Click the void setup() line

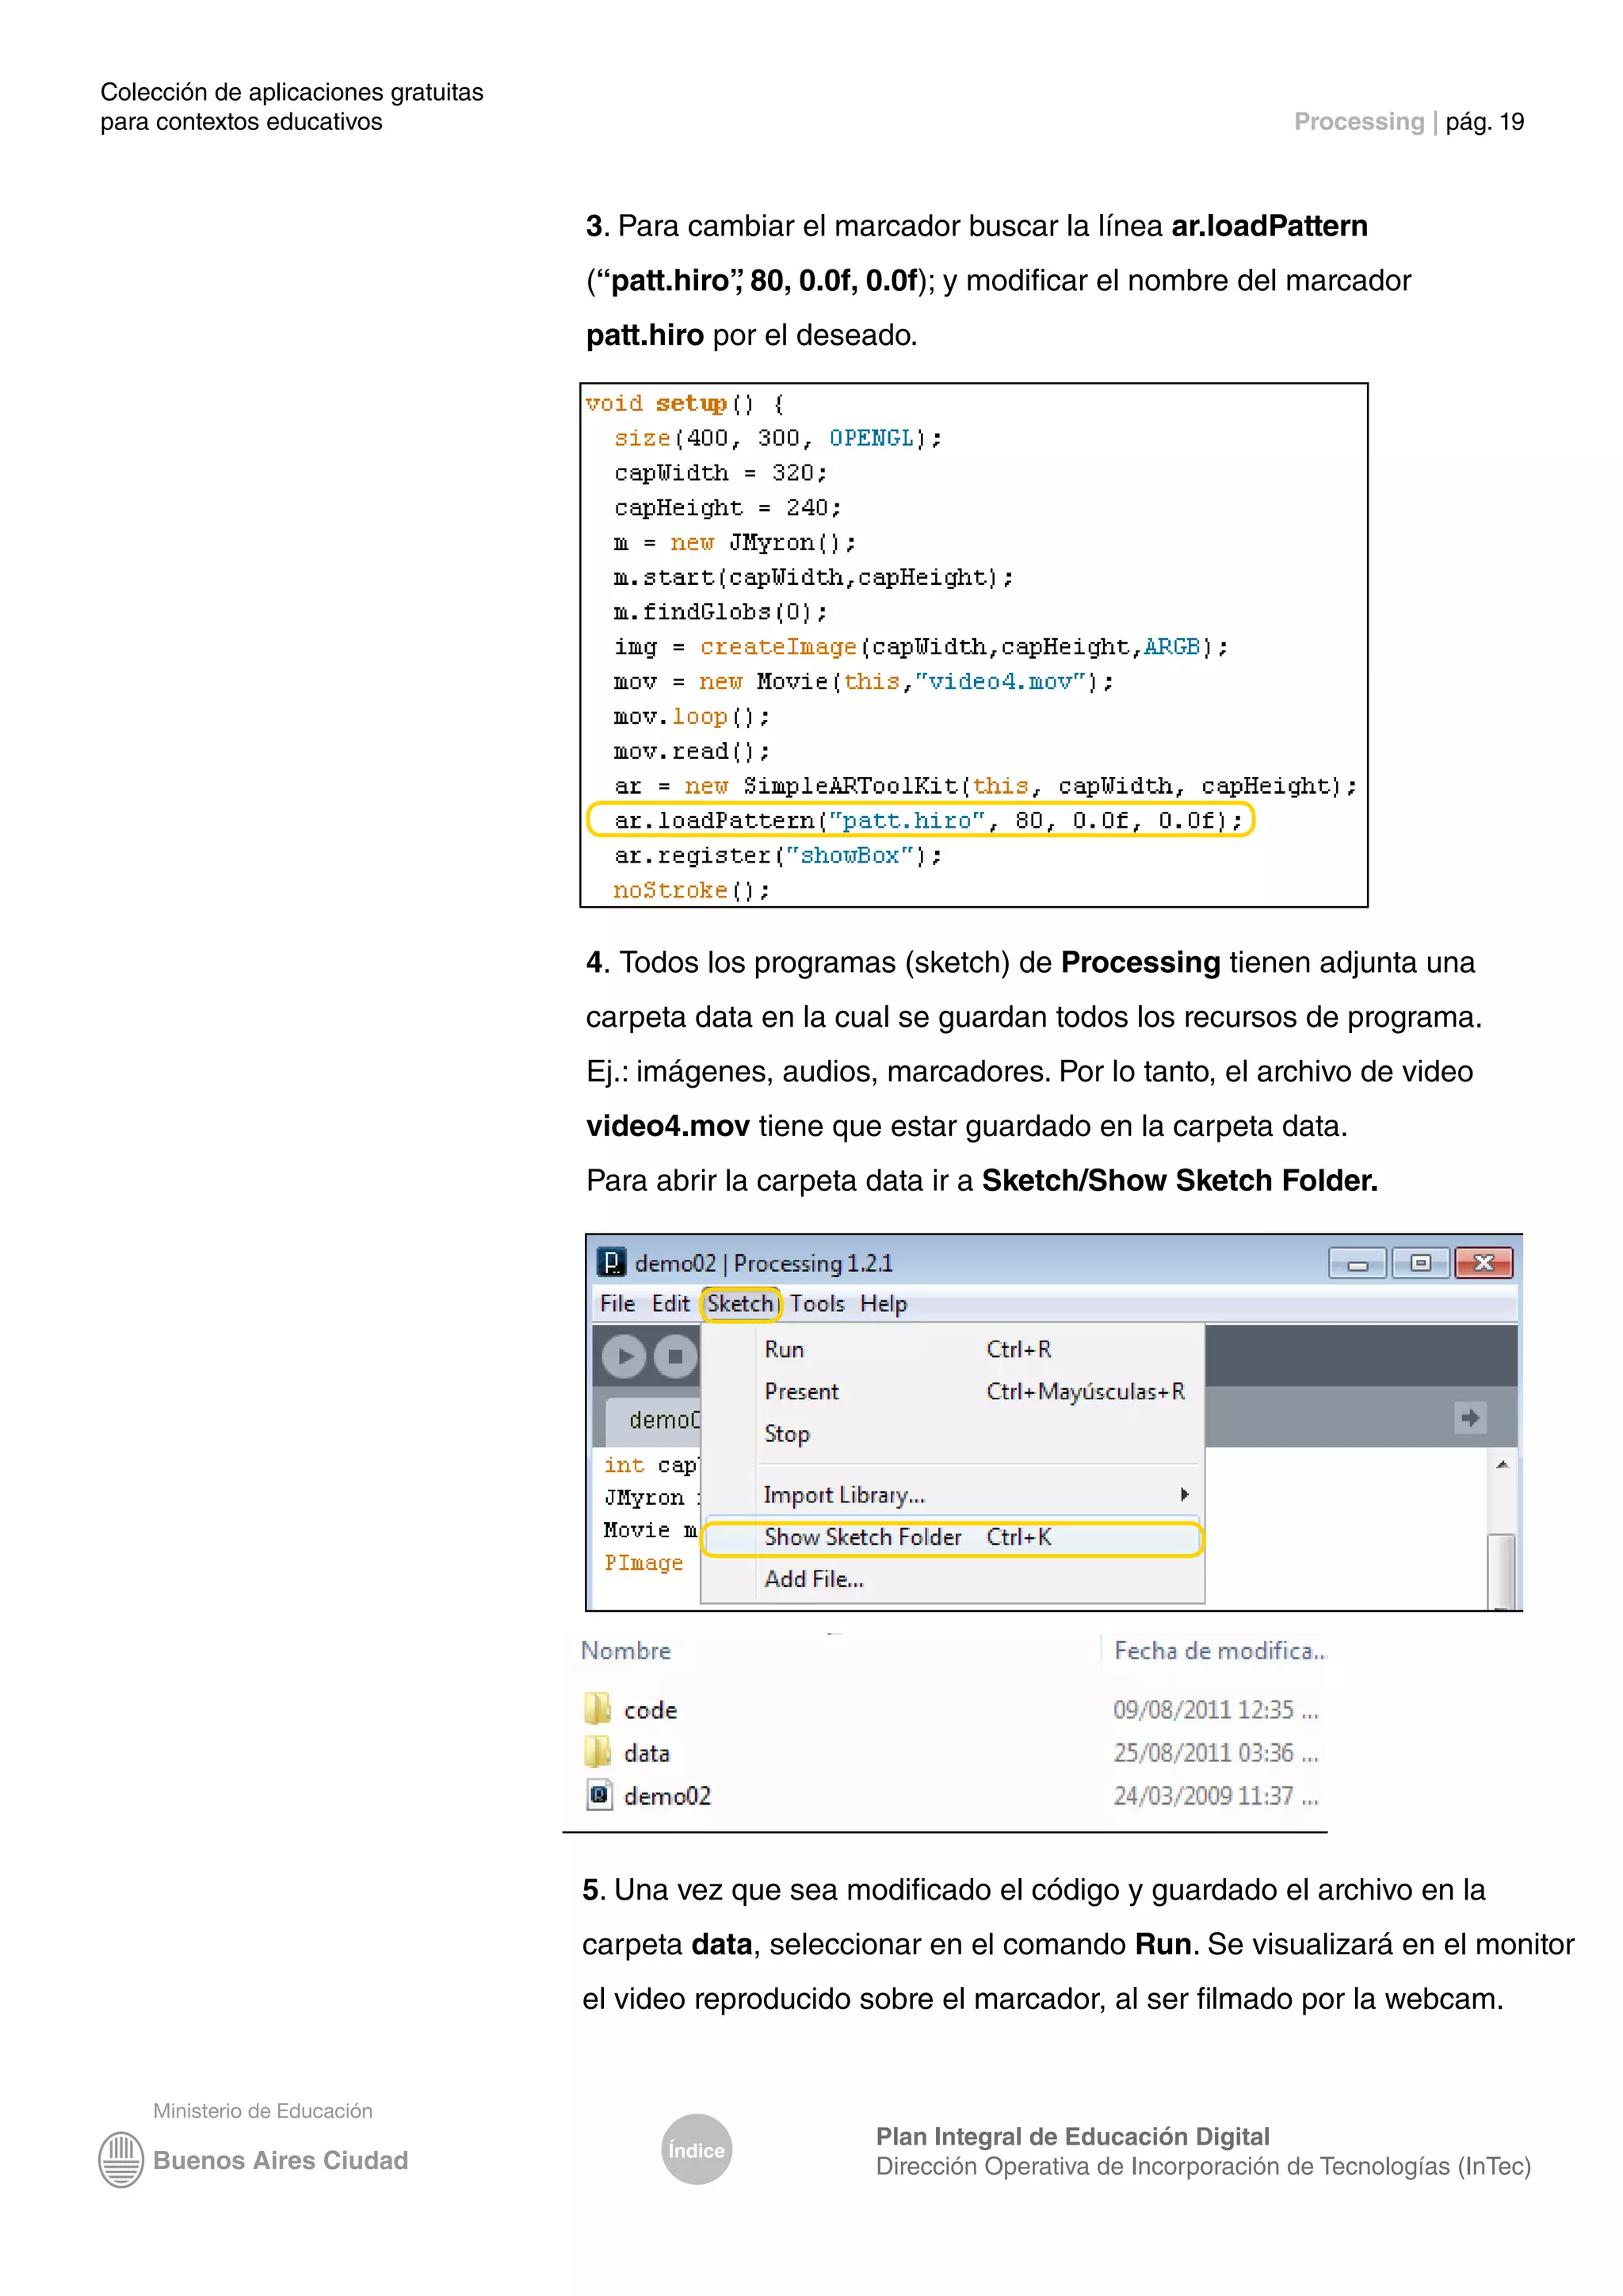685,403
